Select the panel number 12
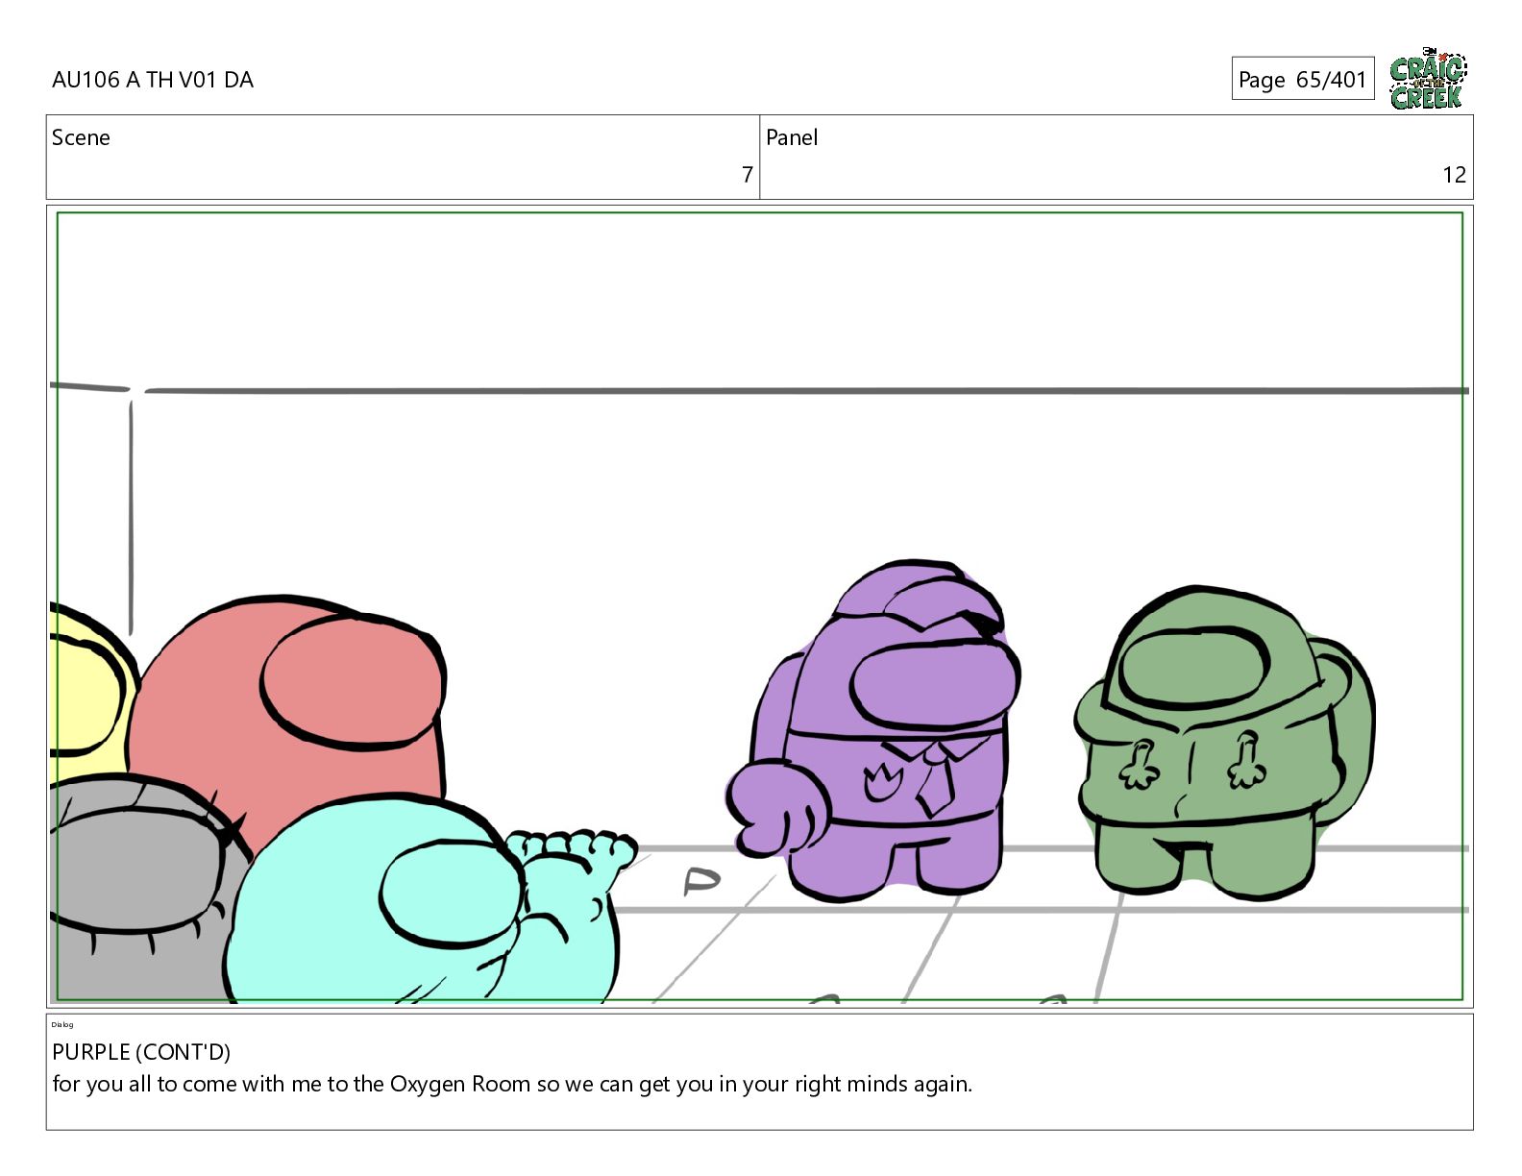 click(x=1454, y=175)
